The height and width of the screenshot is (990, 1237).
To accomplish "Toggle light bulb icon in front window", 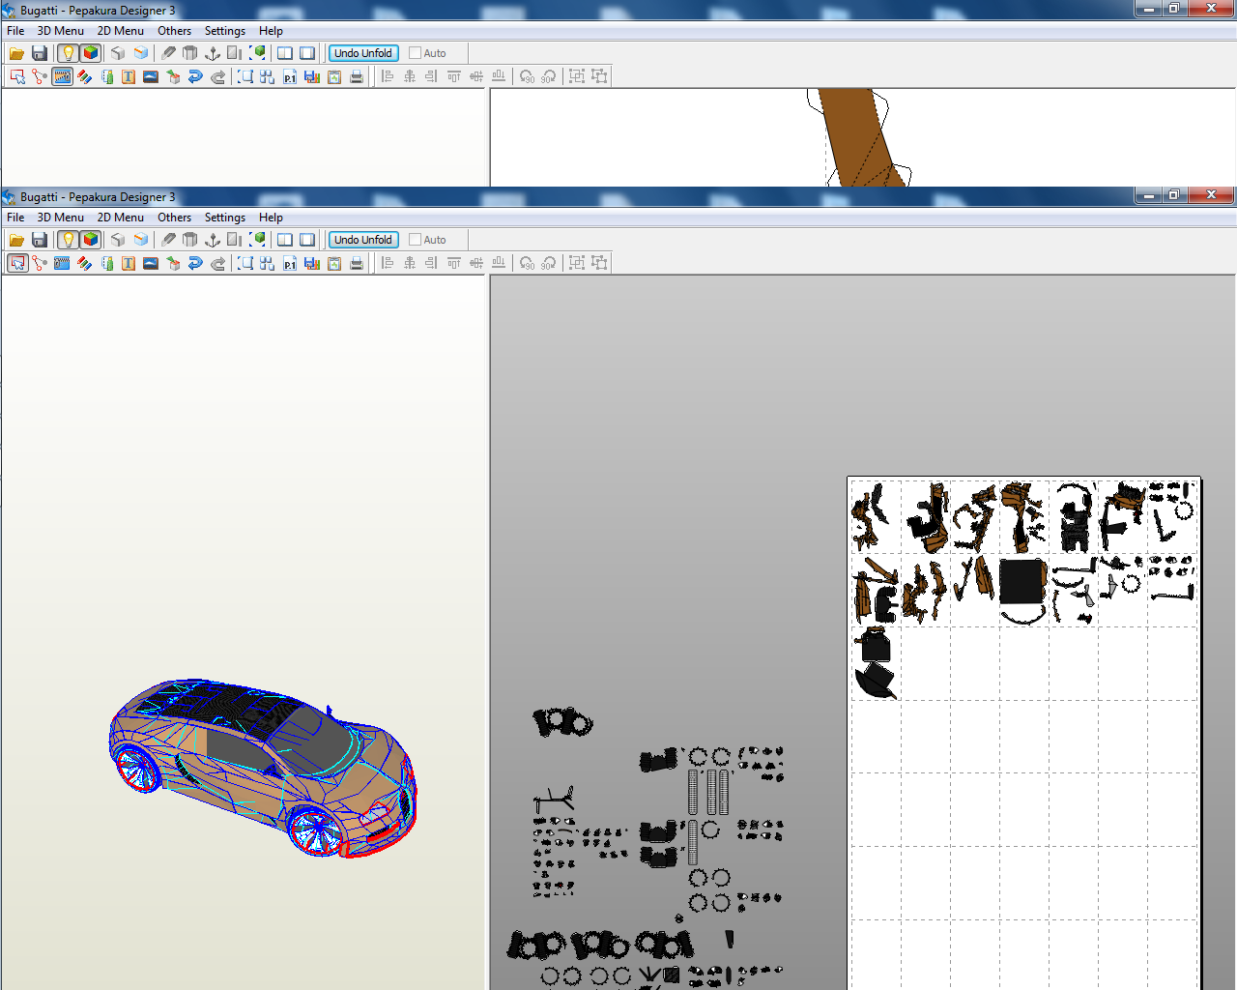I will coord(68,240).
